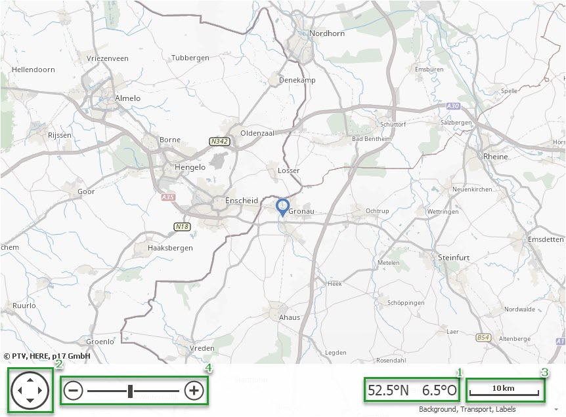Click the red A35 road shield
Viewport: 566px width, 417px height.
point(168,197)
